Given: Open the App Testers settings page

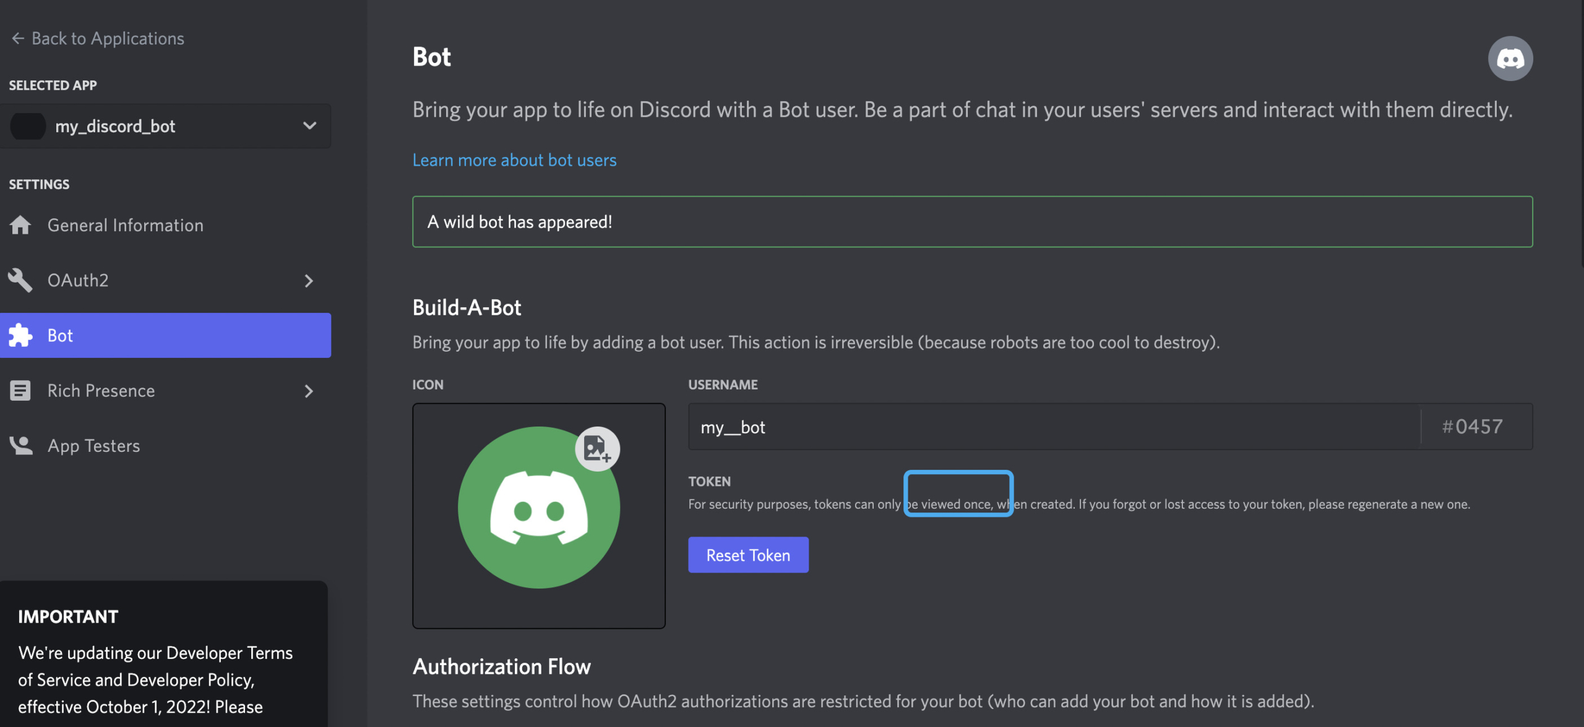Looking at the screenshot, I should 94,446.
